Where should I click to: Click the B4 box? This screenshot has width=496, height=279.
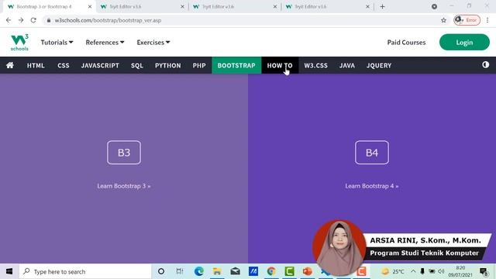click(x=372, y=153)
